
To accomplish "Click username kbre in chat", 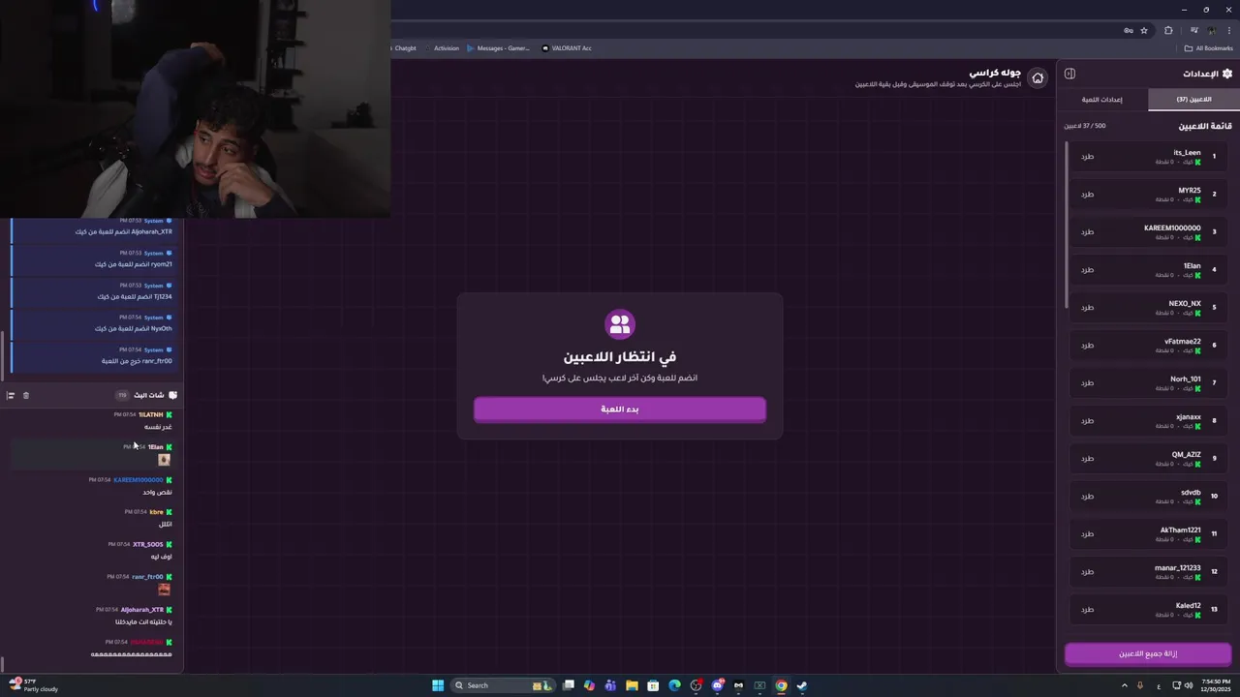I will coord(156,511).
